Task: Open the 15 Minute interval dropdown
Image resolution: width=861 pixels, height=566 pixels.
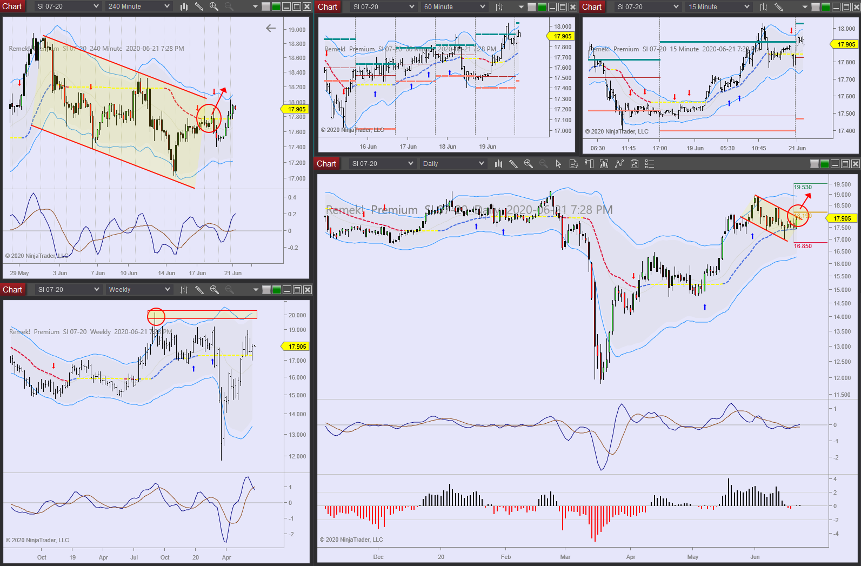Action: [718, 7]
